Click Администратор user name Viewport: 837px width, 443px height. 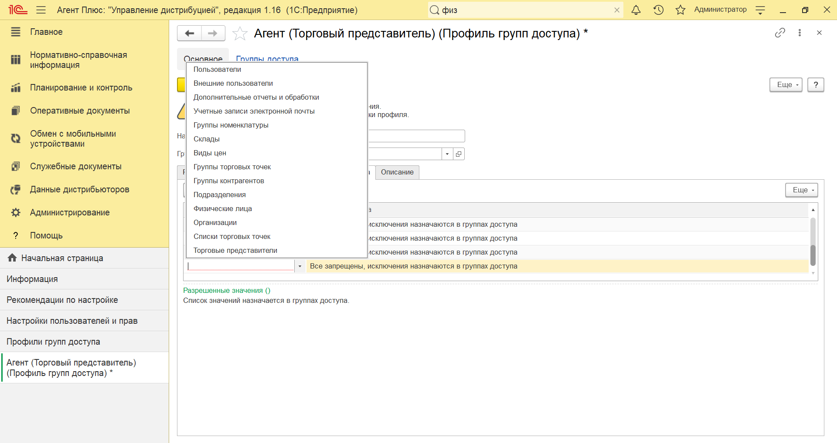[720, 10]
